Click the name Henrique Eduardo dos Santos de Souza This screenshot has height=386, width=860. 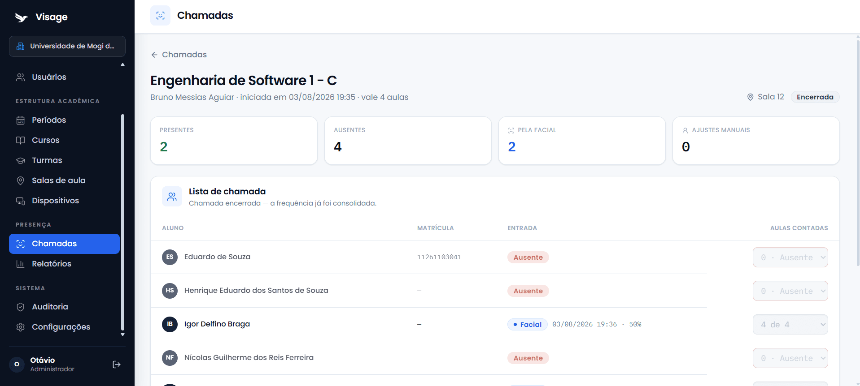coord(256,291)
